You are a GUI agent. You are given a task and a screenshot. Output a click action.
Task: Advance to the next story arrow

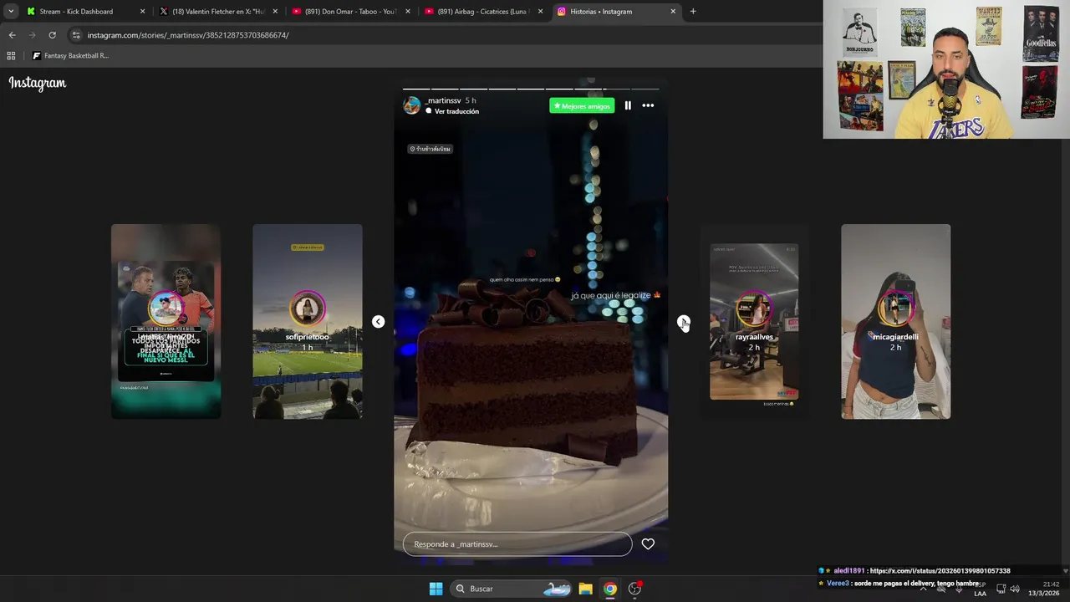coord(683,322)
